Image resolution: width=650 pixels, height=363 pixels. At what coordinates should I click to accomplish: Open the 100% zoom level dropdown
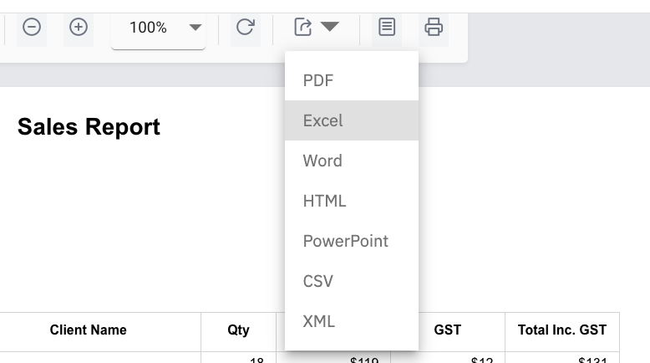pos(158,28)
